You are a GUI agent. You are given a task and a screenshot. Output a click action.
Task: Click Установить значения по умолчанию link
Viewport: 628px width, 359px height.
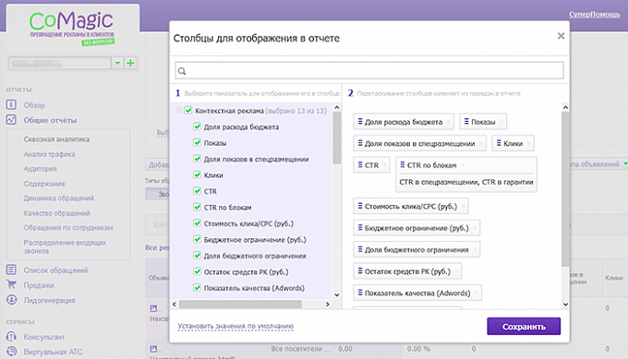point(235,326)
